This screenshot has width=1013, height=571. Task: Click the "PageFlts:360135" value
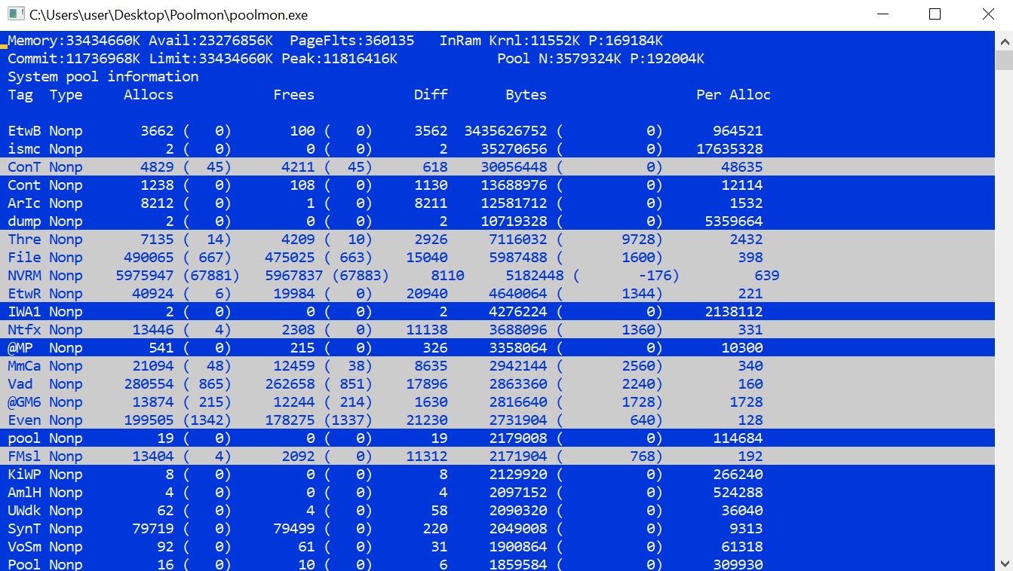[x=352, y=41]
